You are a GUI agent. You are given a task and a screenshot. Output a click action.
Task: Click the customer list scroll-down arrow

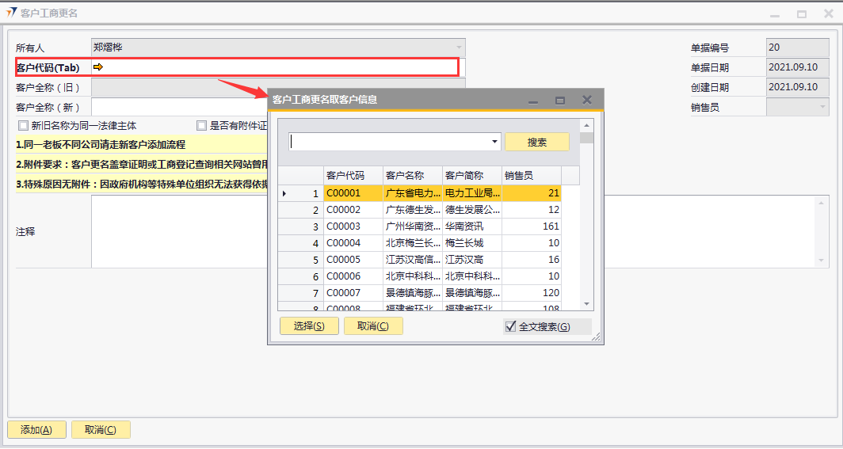(x=587, y=303)
